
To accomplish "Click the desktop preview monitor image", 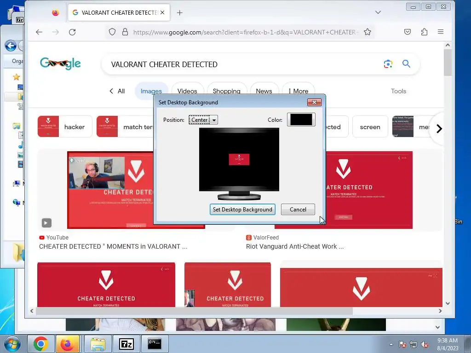I will [x=239, y=164].
